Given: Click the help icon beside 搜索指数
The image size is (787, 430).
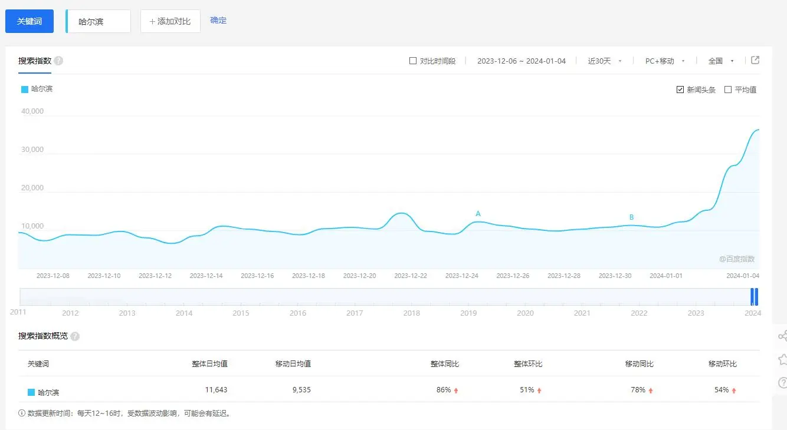Looking at the screenshot, I should pyautogui.click(x=58, y=61).
